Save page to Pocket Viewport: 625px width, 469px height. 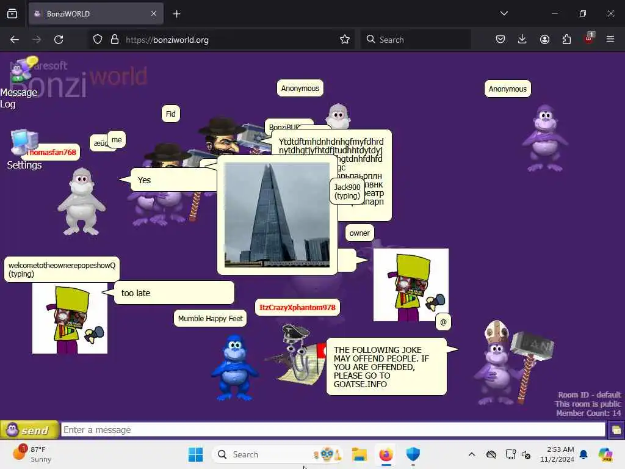500,40
